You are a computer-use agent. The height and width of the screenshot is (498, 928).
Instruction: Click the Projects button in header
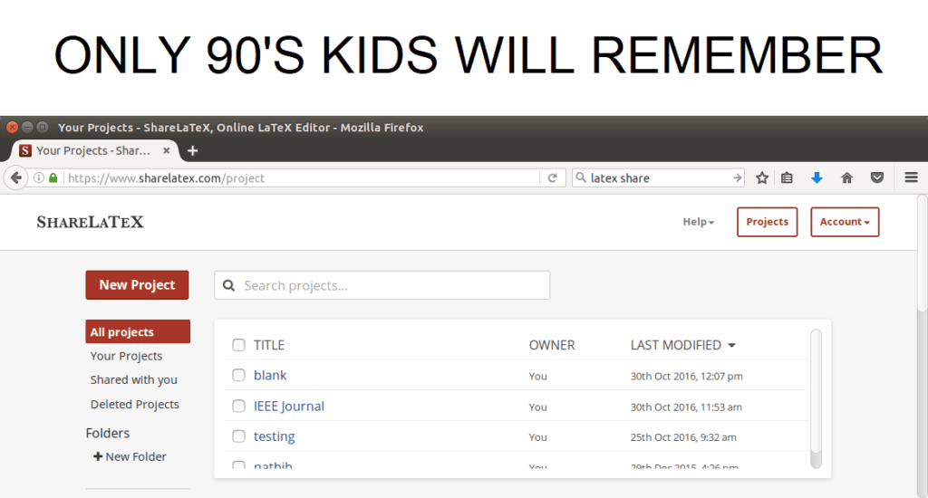click(767, 222)
